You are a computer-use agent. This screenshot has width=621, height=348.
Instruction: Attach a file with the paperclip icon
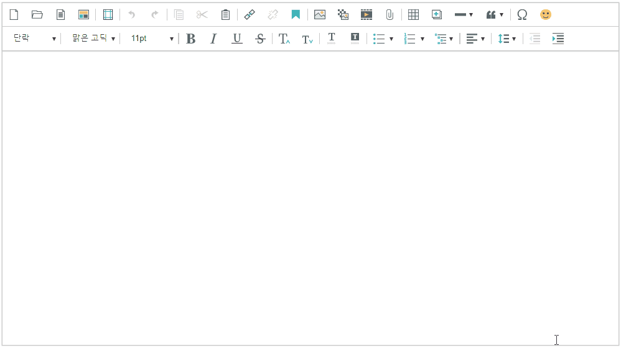click(x=390, y=14)
